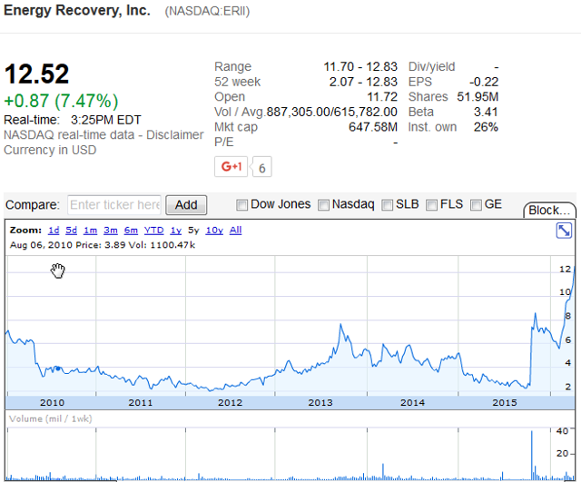Viewport: 581px width, 482px height.
Task: Click the 2015 label on timeline
Action: pyautogui.click(x=505, y=403)
